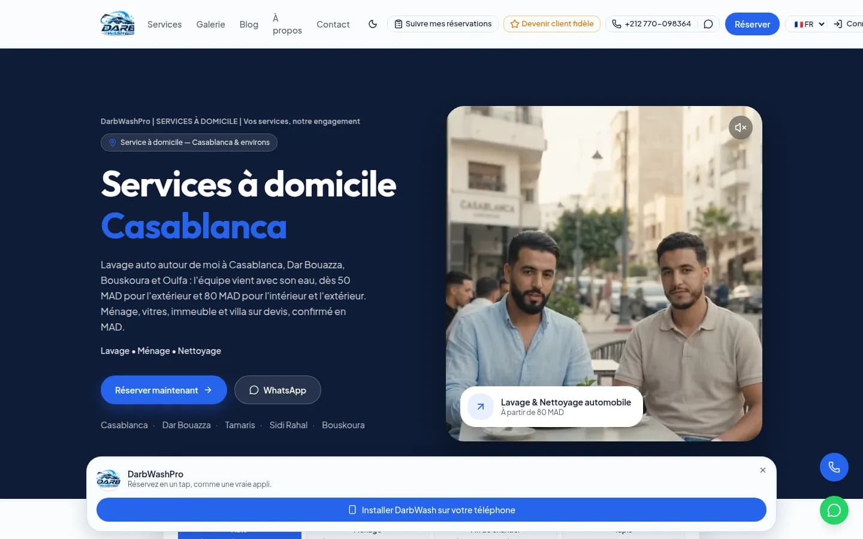Select the Sidi Rahal city link

pos(288,425)
